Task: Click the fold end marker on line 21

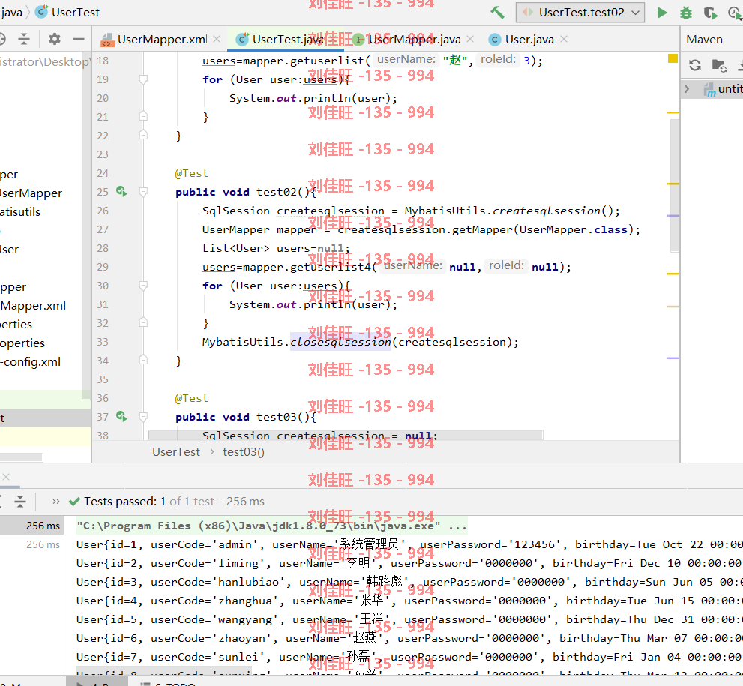Action: pos(143,116)
